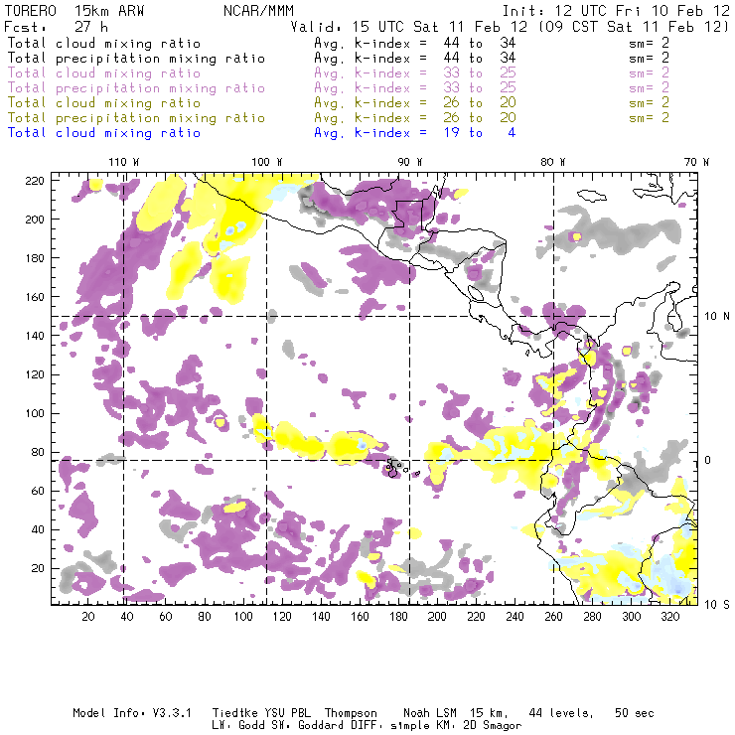Select blue 'Avg. k-index = 19 to 4' text
735x735 pixels.
pos(415,133)
